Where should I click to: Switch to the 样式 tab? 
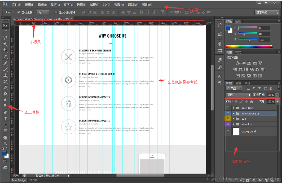click(x=238, y=52)
